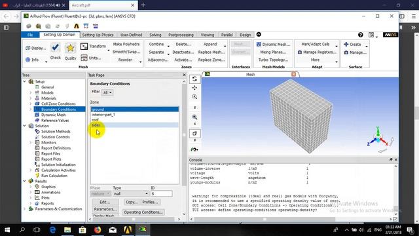Click the Replace Mesh... button
Image resolution: width=419 pixels, height=236 pixels.
tap(211, 52)
